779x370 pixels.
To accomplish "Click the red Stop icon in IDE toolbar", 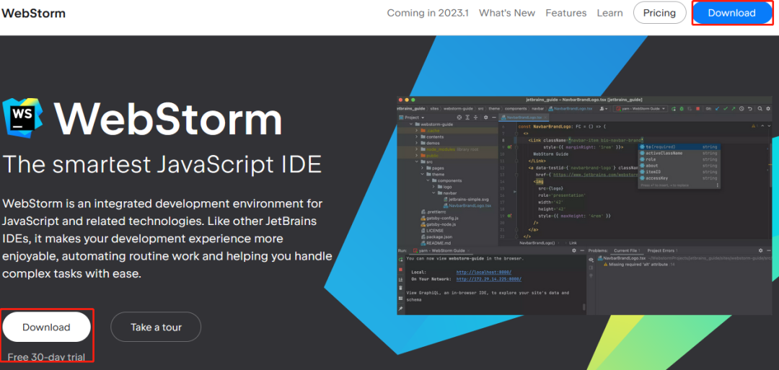I will [698, 109].
